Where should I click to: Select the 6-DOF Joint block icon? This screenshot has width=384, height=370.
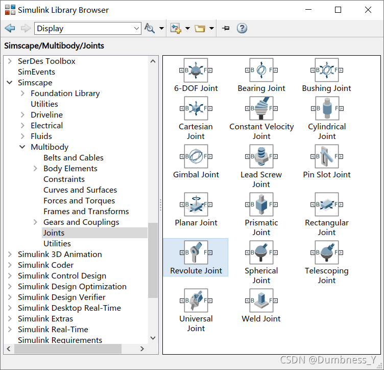pyautogui.click(x=196, y=70)
